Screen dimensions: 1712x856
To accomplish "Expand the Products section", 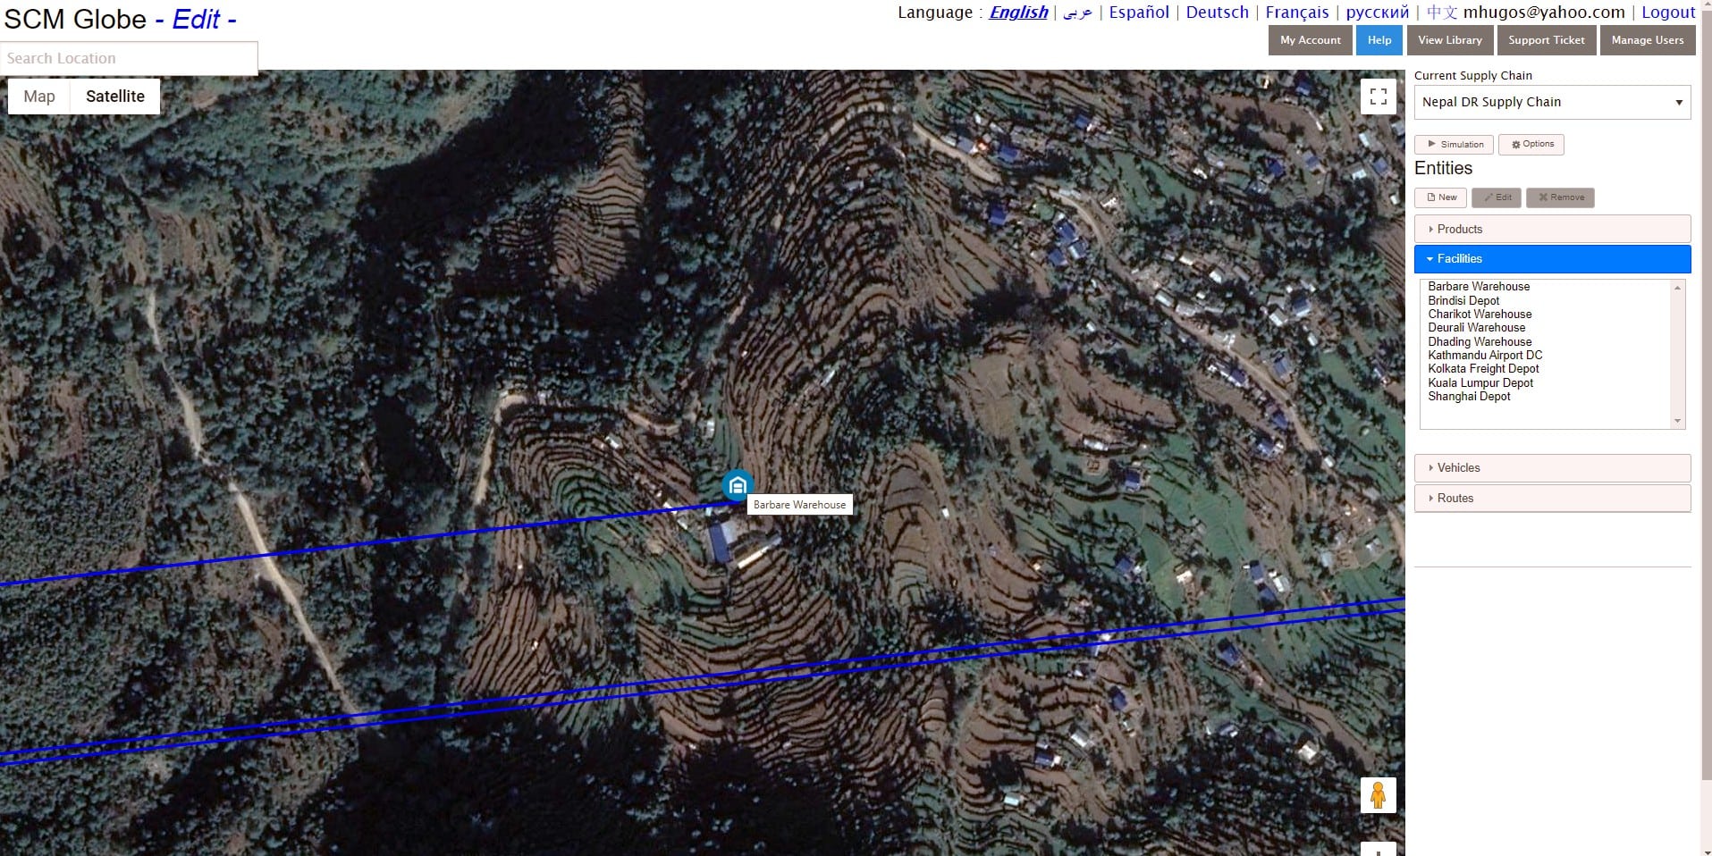I will click(1552, 229).
